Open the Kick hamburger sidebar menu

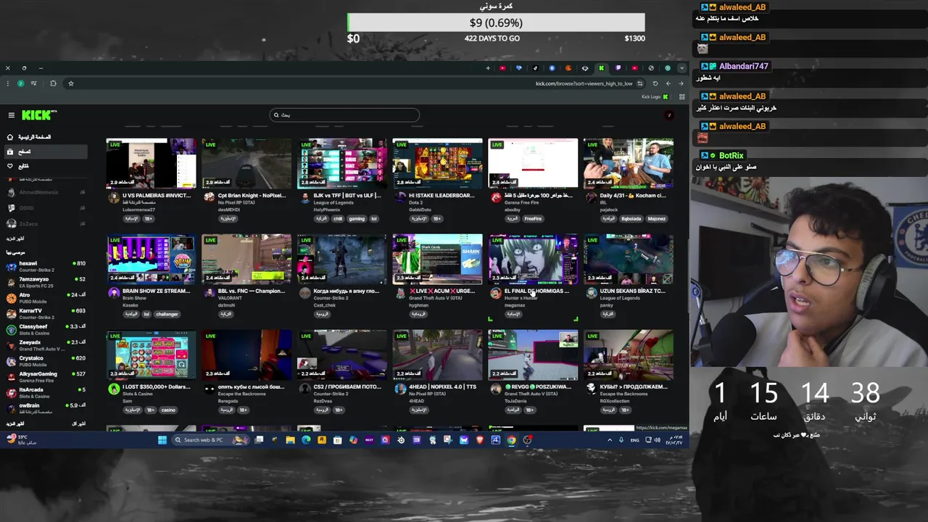click(11, 115)
